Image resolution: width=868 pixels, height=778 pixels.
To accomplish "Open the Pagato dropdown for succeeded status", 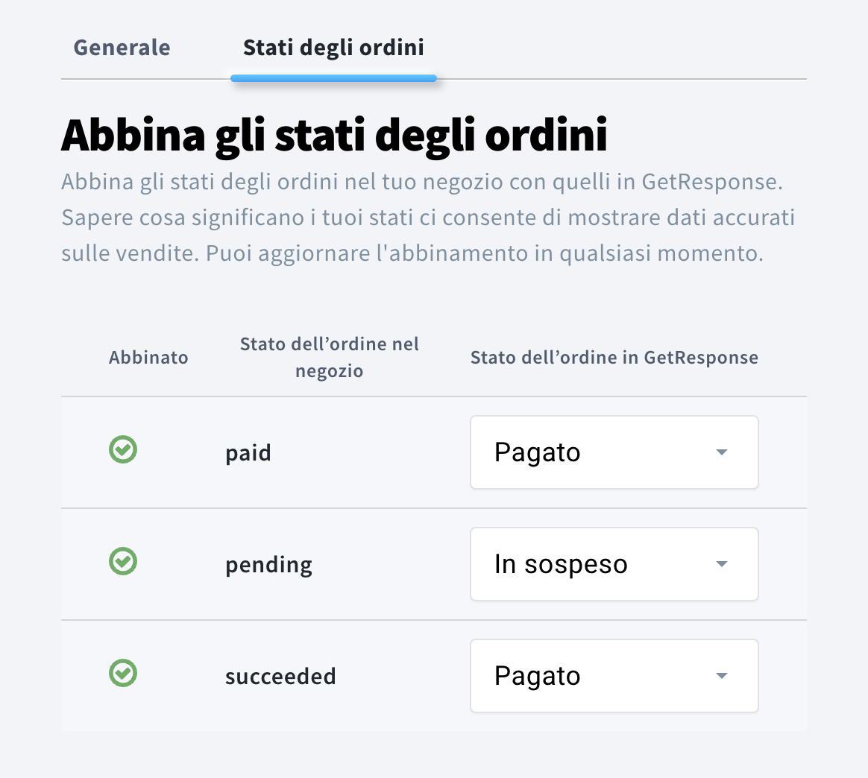I will tap(613, 676).
